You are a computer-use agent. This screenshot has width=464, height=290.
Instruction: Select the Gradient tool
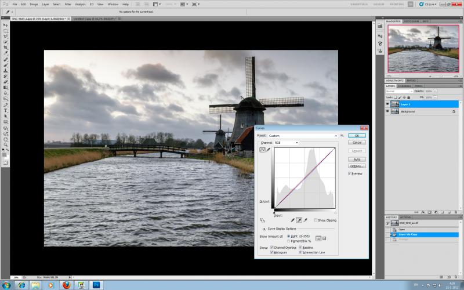pyautogui.click(x=6, y=88)
